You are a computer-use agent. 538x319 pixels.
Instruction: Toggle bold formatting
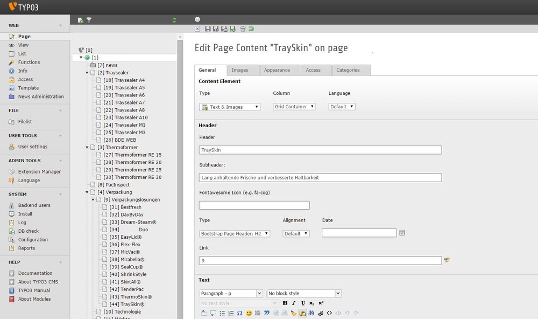(285, 303)
